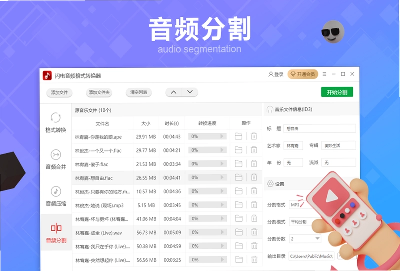400x271 pixels.
Task: Open folder for 林宥嘉-成全 (Live).wav
Action: [239, 232]
